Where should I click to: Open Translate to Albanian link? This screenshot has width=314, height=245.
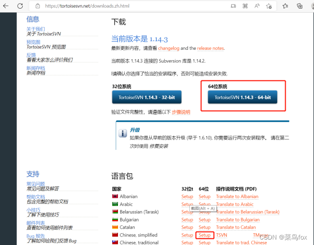(237, 197)
